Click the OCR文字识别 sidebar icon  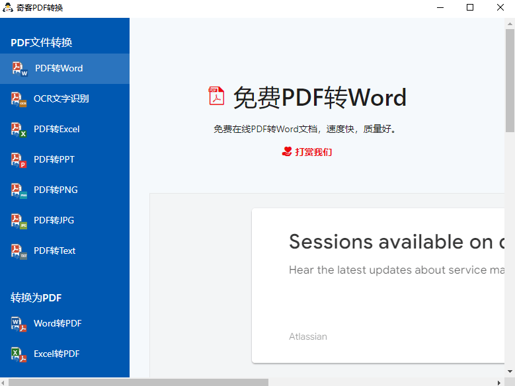click(19, 99)
